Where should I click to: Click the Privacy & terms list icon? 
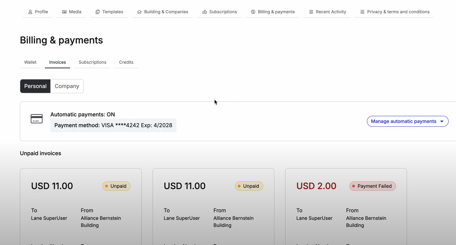click(362, 12)
